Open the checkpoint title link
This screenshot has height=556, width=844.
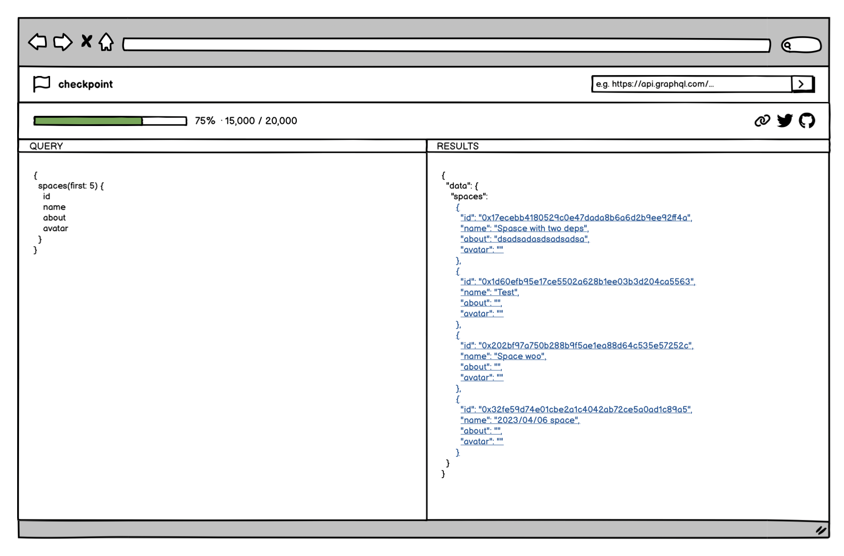point(85,84)
